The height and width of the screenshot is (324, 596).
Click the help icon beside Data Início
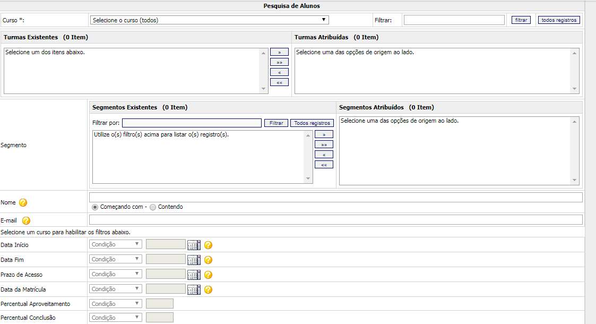point(209,245)
